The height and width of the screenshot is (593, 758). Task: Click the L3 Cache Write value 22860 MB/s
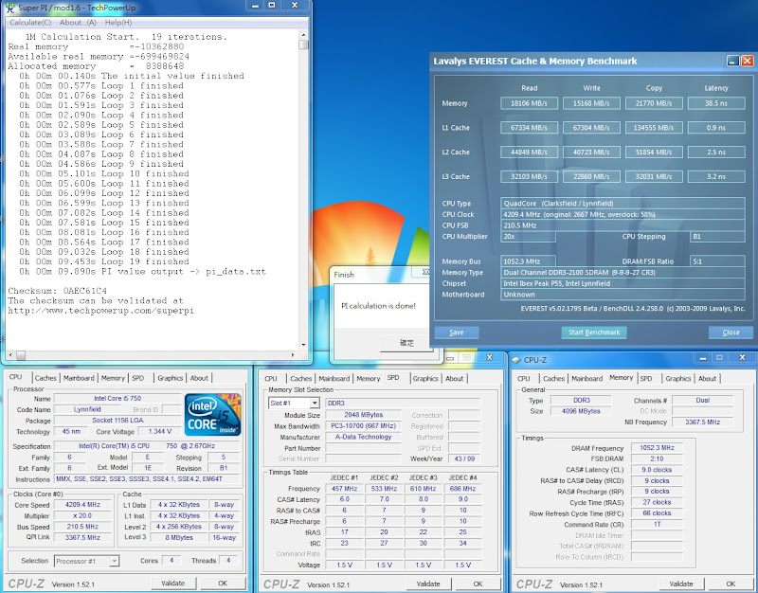tap(591, 177)
